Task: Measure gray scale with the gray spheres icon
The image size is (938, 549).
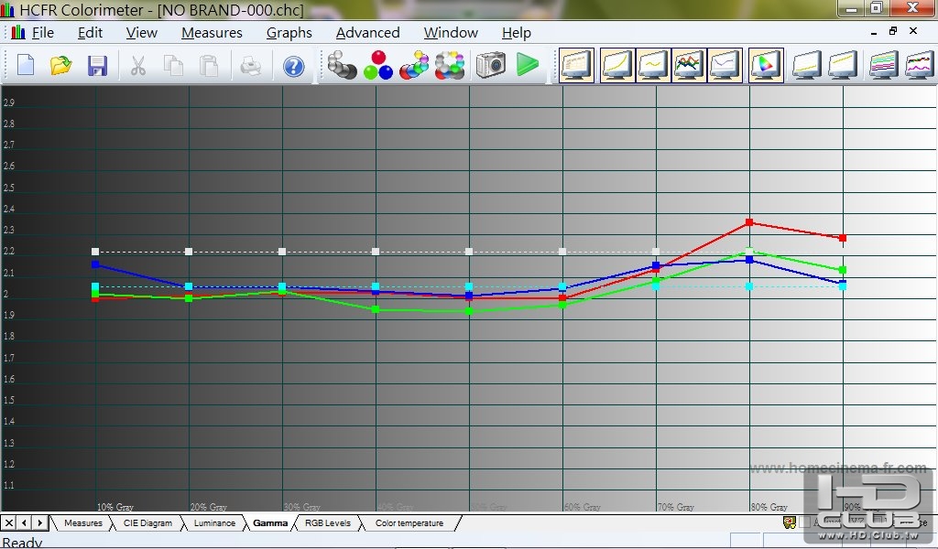Action: (343, 65)
